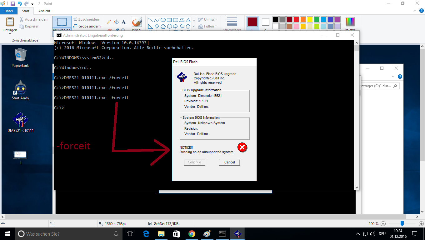Choose the black palette color
Image resolution: width=425 pixels, height=240 pixels.
pyautogui.click(x=276, y=19)
